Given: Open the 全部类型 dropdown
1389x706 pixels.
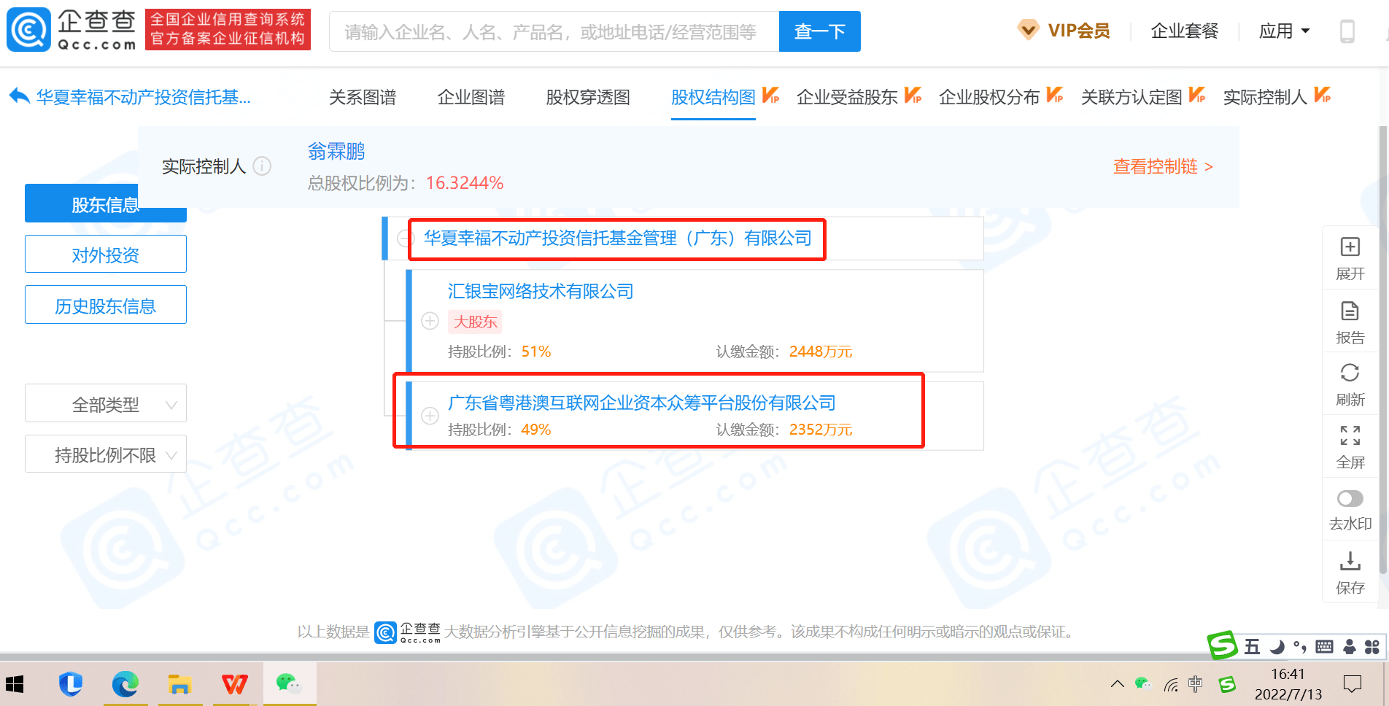Looking at the screenshot, I should pos(106,404).
